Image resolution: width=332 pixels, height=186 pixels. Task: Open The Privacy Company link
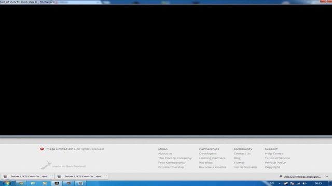pos(175,158)
